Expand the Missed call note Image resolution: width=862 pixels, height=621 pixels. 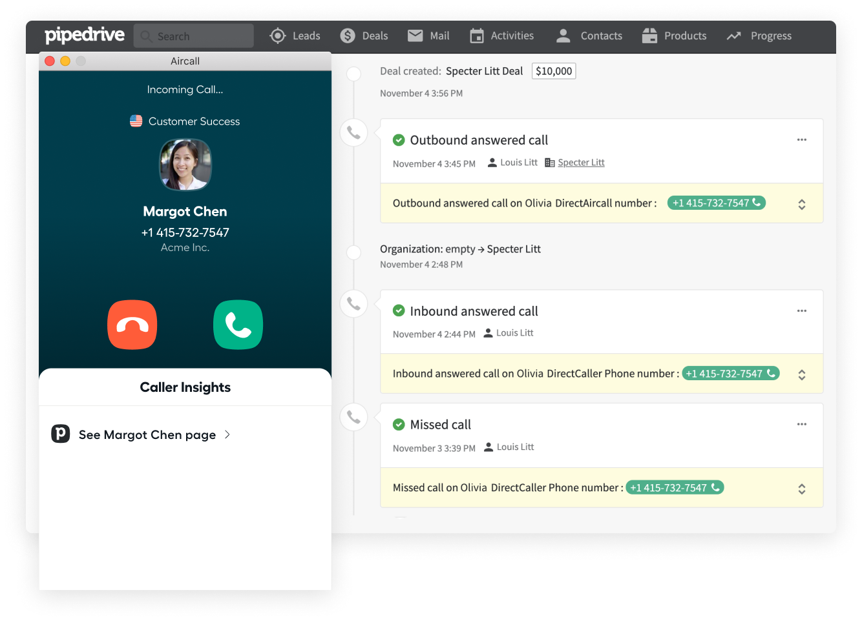802,489
